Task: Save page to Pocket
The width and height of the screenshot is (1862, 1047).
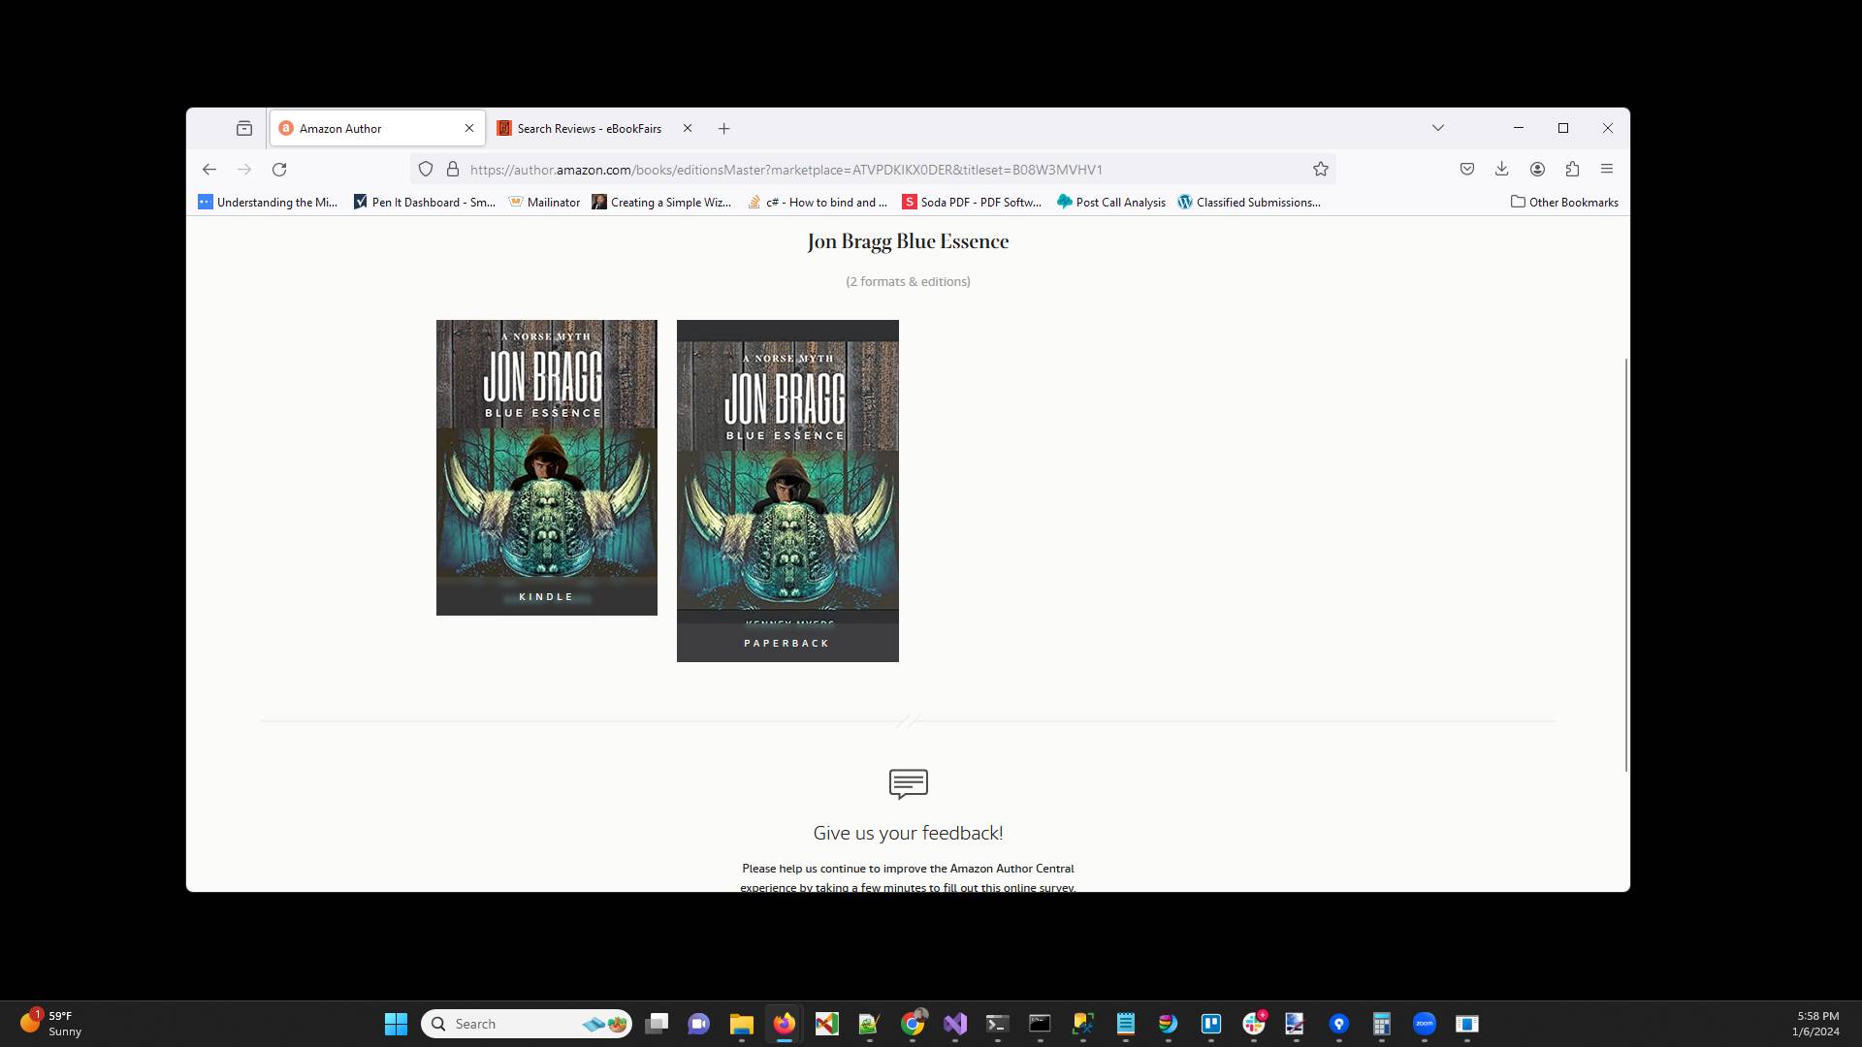Action: (1466, 169)
